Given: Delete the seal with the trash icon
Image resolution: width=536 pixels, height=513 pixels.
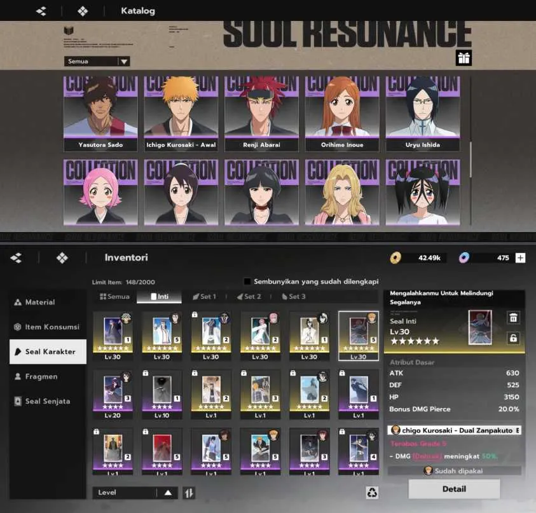Looking at the screenshot, I should coord(513,317).
